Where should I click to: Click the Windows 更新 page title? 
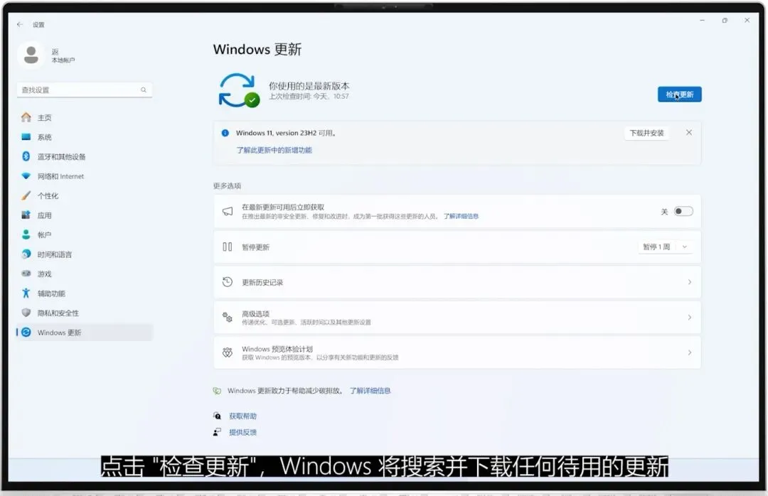point(257,50)
